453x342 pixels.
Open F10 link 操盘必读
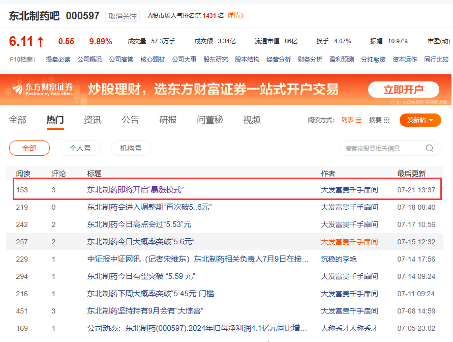58,60
